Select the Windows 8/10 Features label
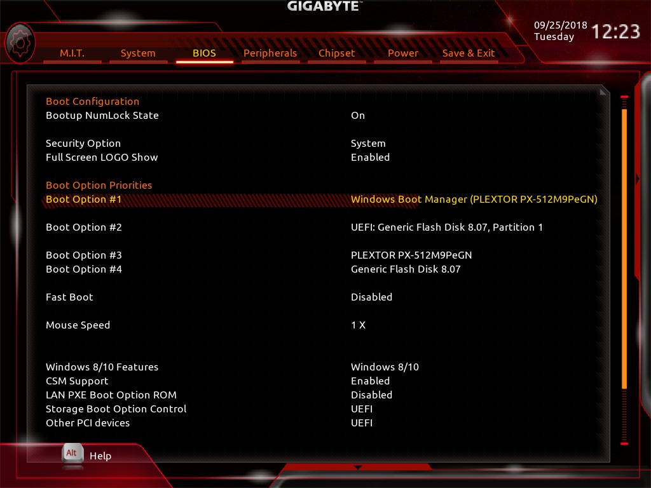Screen dimensions: 651x488 [102, 367]
